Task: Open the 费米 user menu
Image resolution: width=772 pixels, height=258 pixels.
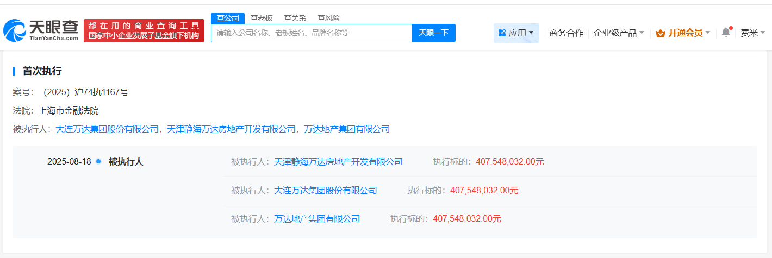Action: 753,33
